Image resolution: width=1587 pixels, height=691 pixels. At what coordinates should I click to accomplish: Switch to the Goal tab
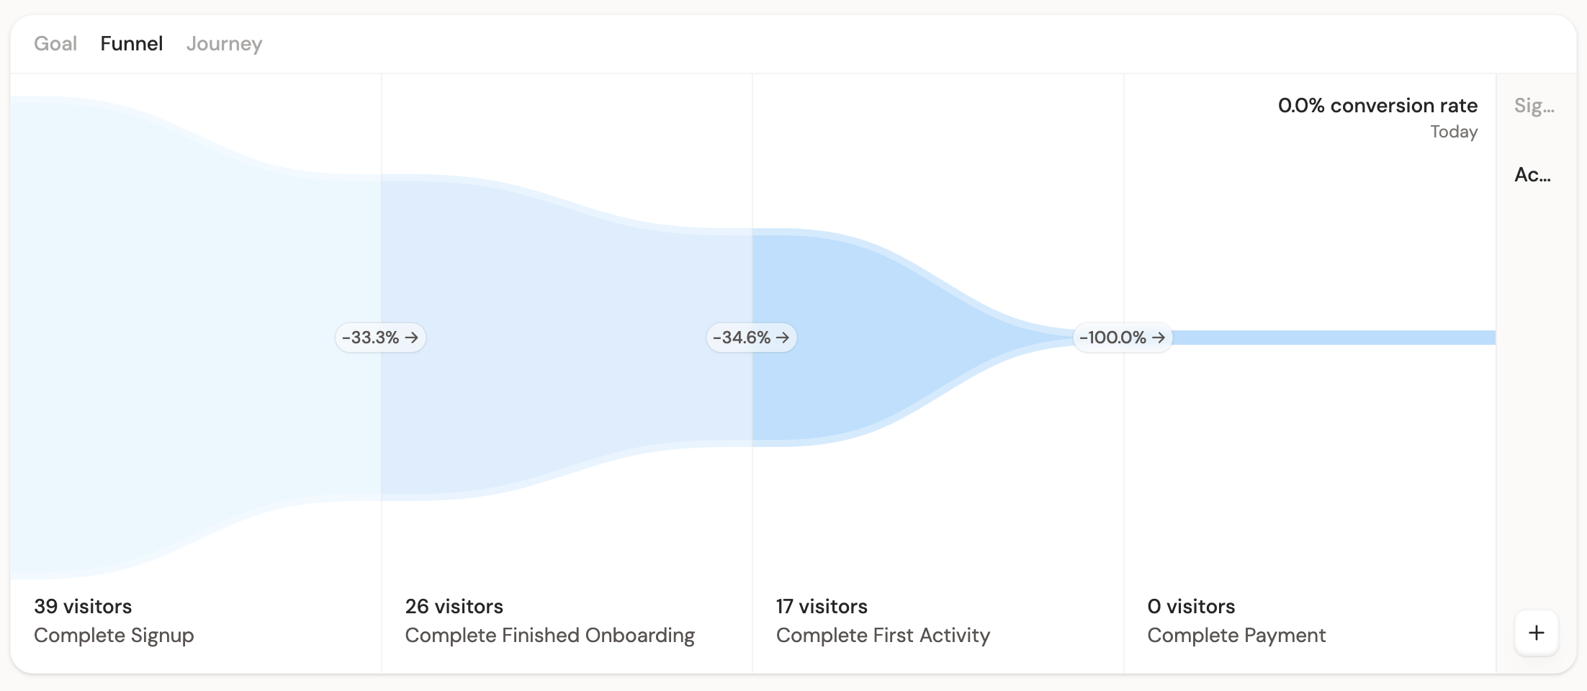(x=55, y=44)
